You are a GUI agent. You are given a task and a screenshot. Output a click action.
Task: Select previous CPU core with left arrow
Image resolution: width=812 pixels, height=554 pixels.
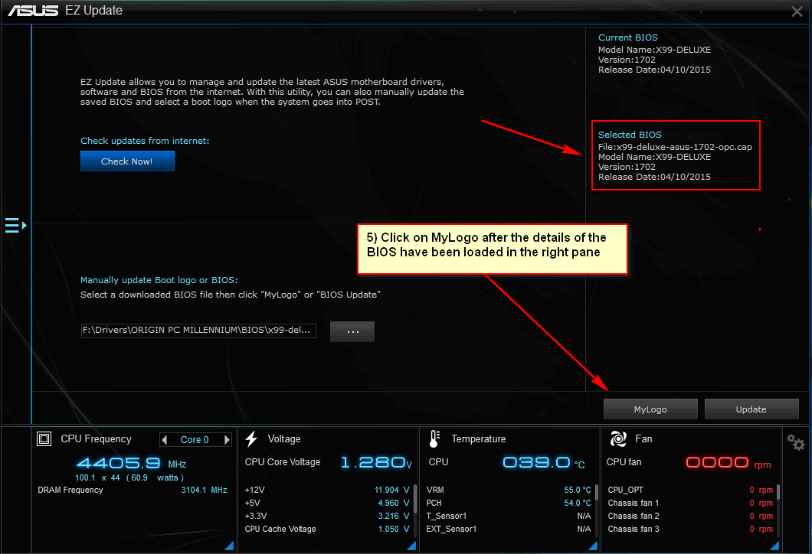[165, 440]
